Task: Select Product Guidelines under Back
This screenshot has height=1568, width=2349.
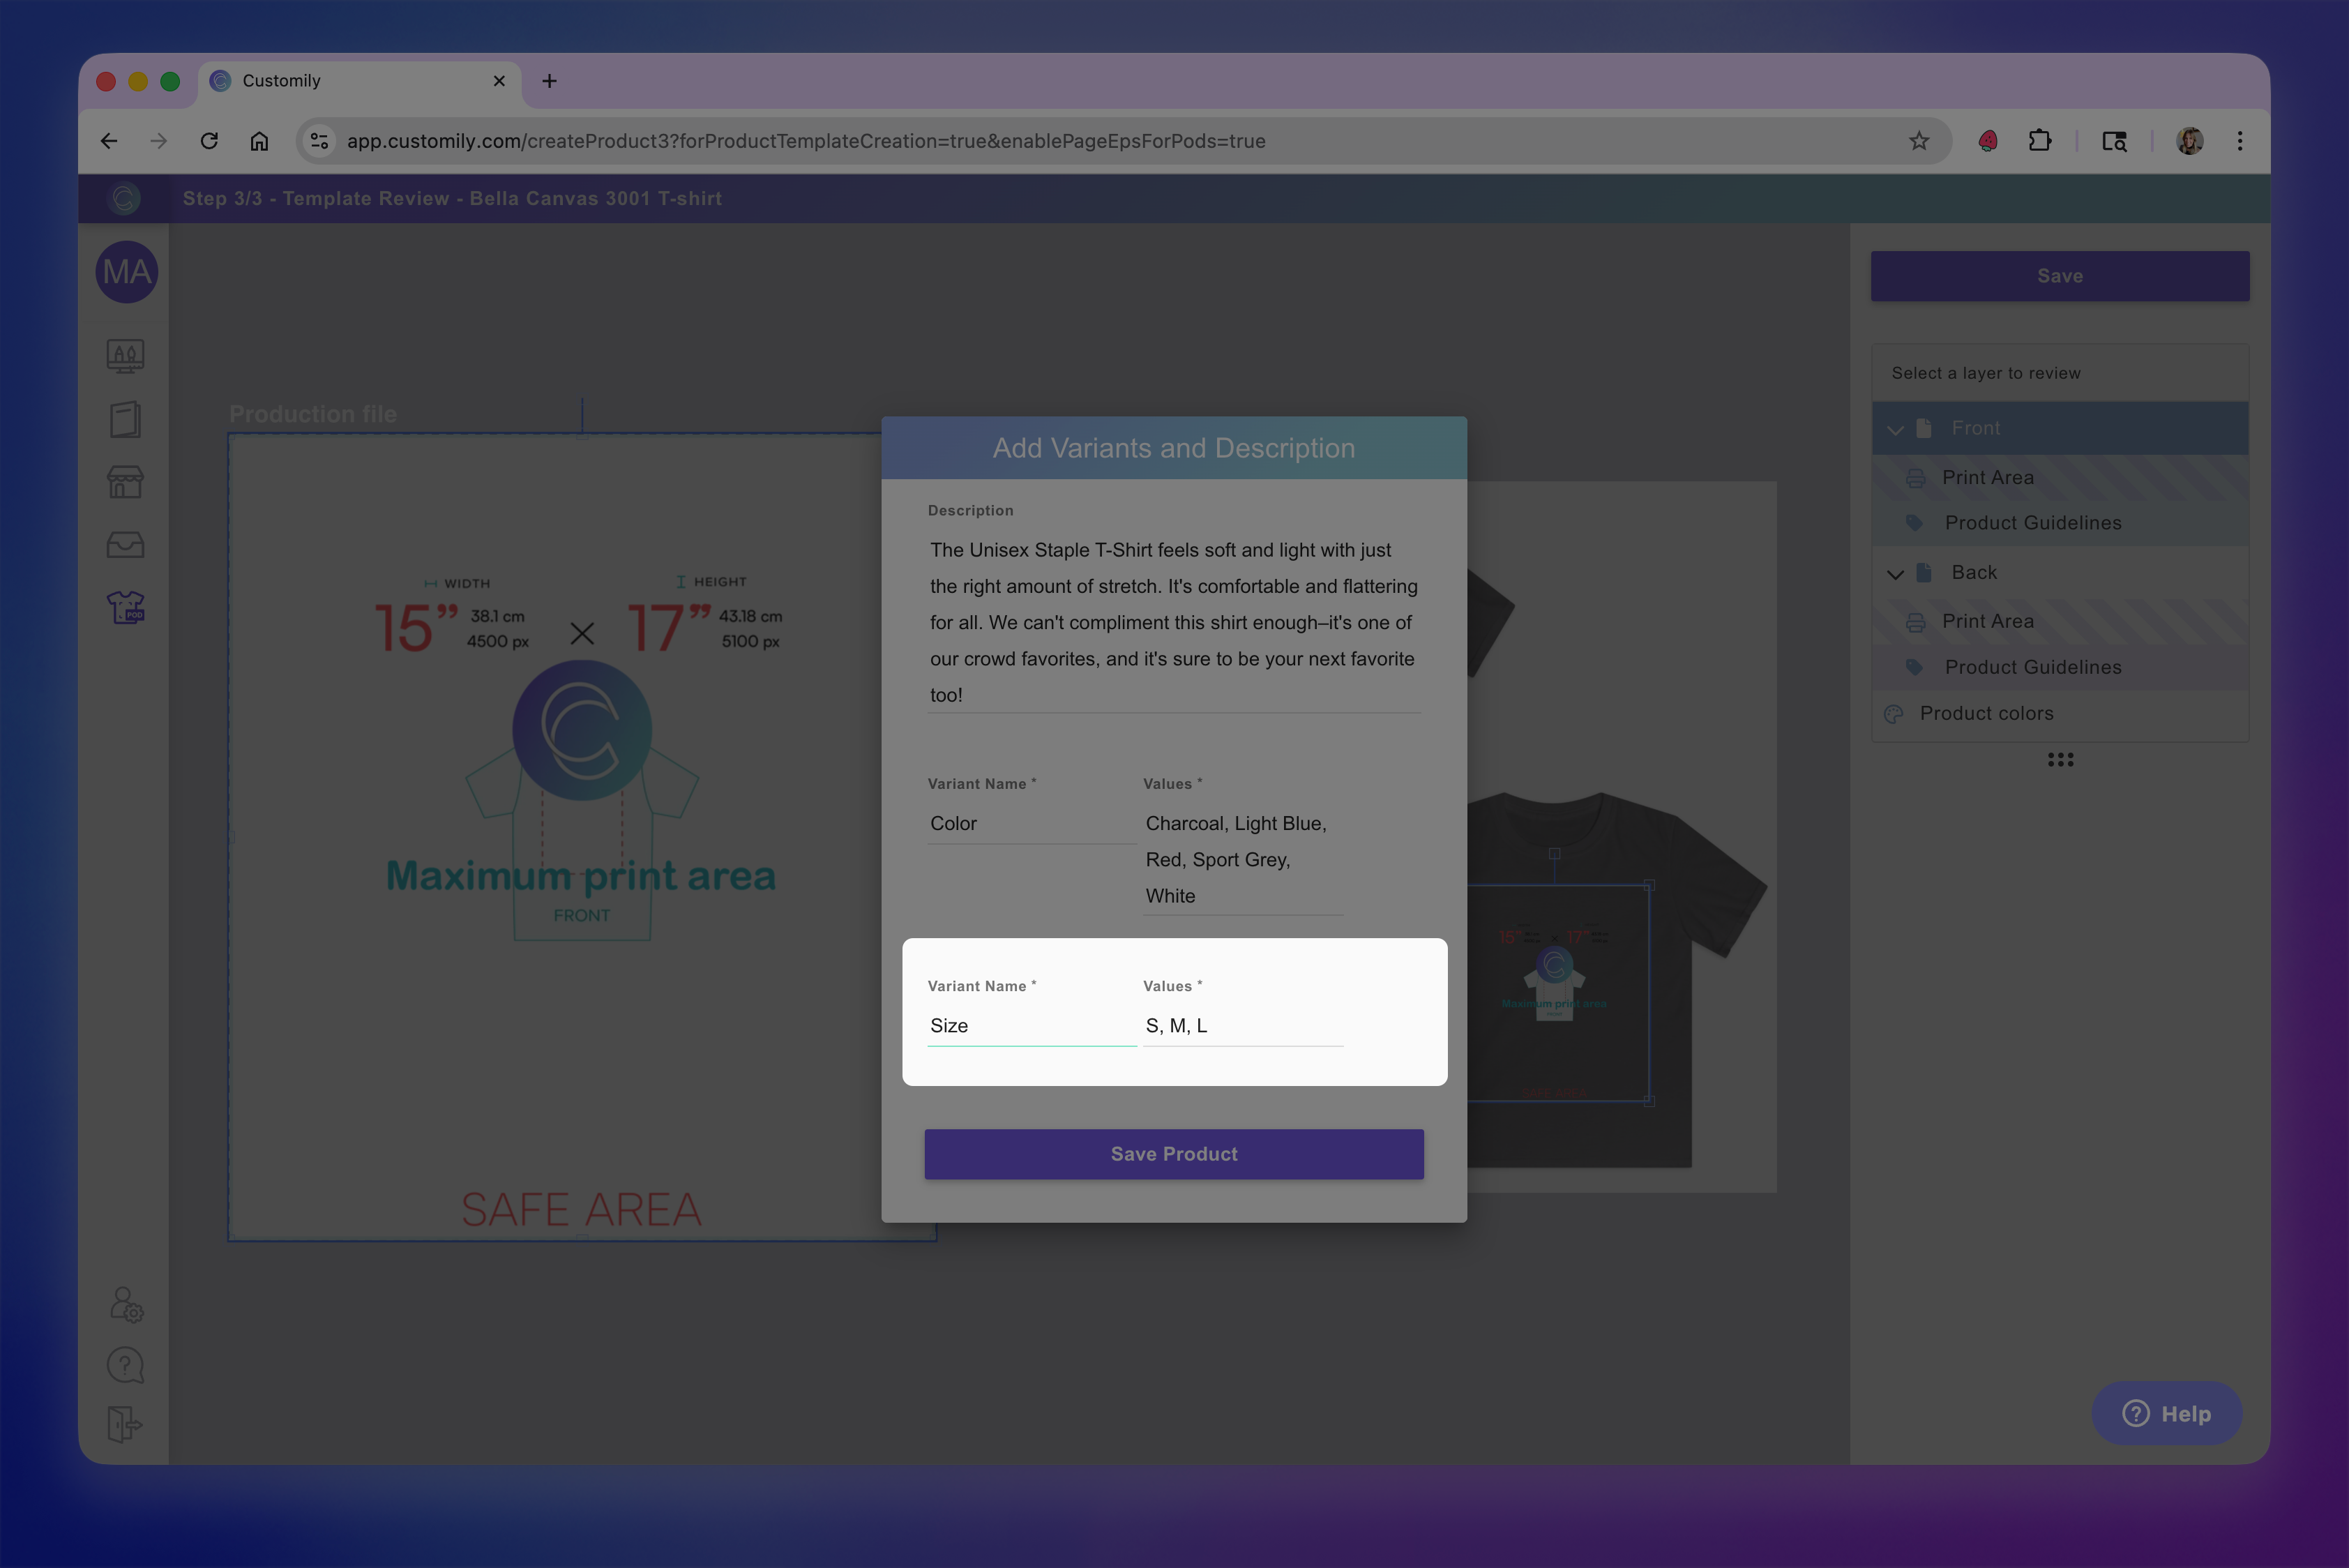Action: tap(2032, 667)
